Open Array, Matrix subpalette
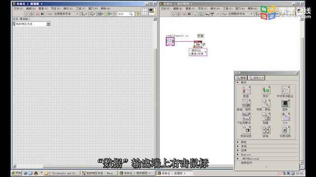316x177 pixels. (x=246, y=103)
